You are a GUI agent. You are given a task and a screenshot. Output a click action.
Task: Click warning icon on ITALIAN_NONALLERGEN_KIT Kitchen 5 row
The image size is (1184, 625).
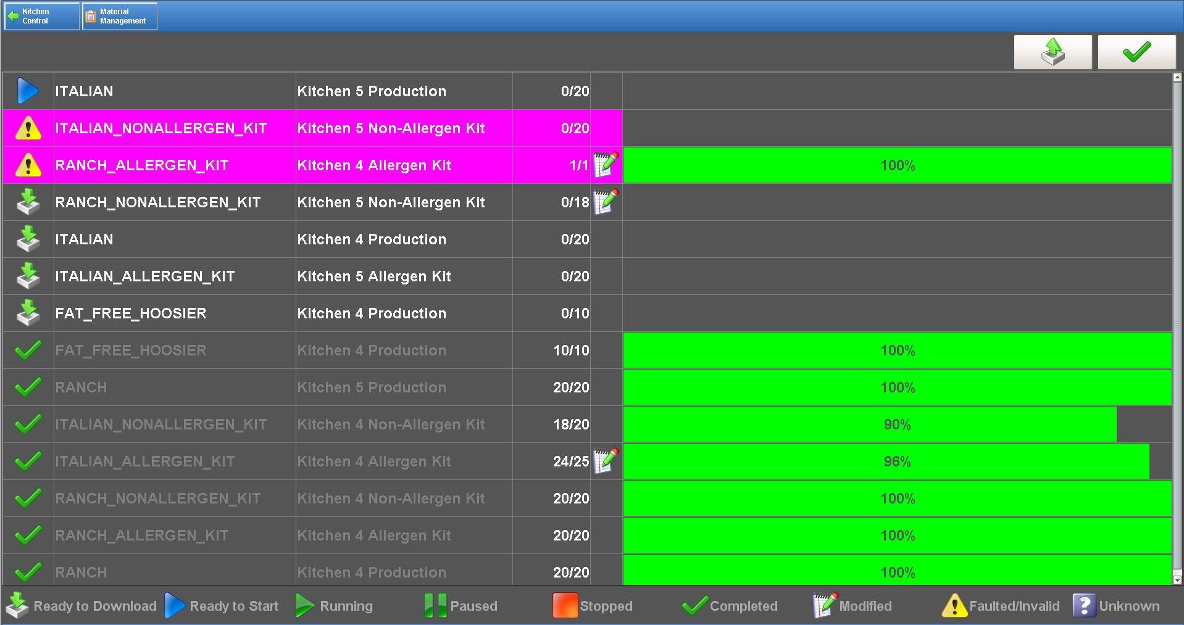pyautogui.click(x=28, y=128)
